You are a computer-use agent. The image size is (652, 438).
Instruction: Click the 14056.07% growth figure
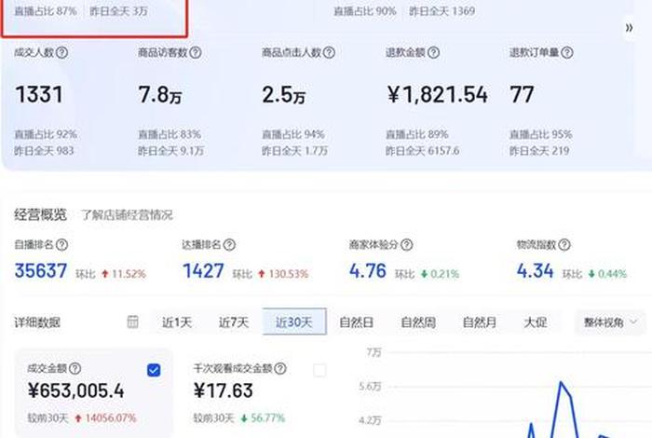[111, 418]
